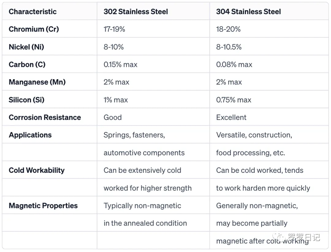Click the 8-10.5% nickel value
The width and height of the screenshot is (331, 252).
click(229, 47)
